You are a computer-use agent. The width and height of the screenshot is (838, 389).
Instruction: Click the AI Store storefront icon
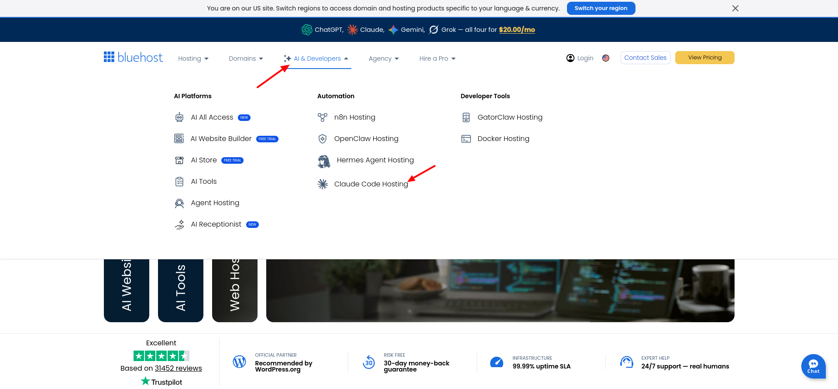179,160
